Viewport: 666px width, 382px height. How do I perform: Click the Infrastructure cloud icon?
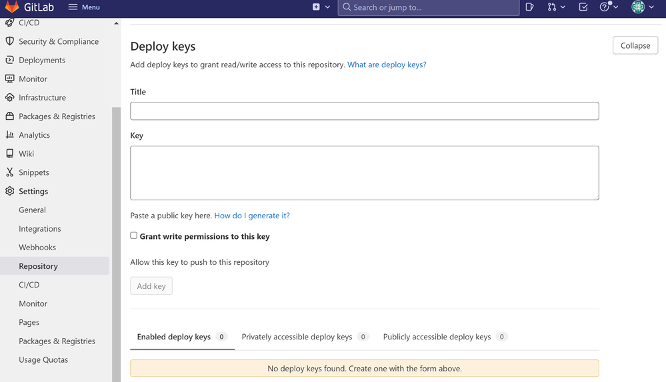click(x=9, y=98)
